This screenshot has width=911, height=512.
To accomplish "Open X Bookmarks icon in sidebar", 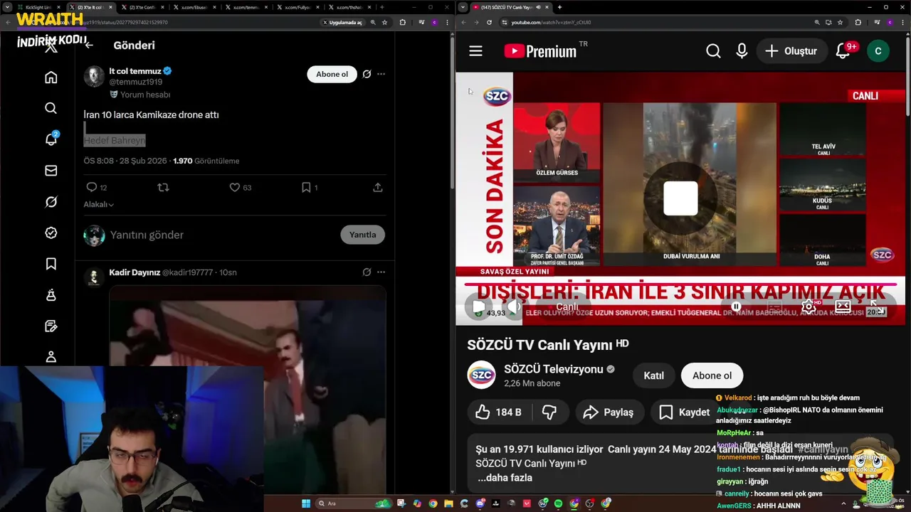I will 51,264.
